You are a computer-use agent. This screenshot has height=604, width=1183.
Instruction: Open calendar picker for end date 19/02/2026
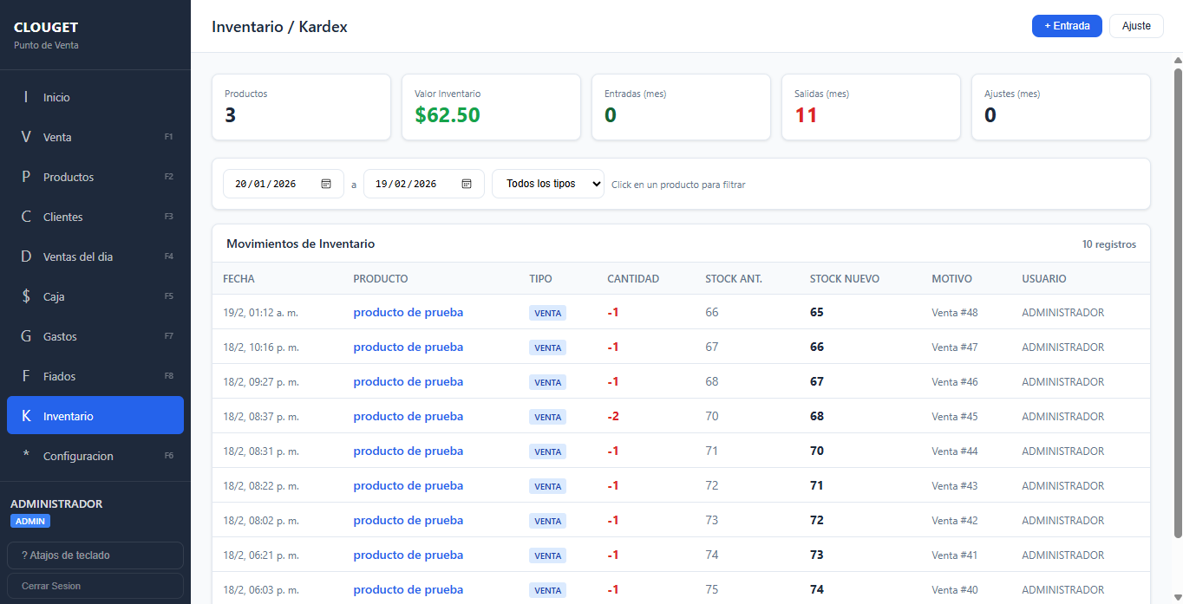[x=467, y=184]
